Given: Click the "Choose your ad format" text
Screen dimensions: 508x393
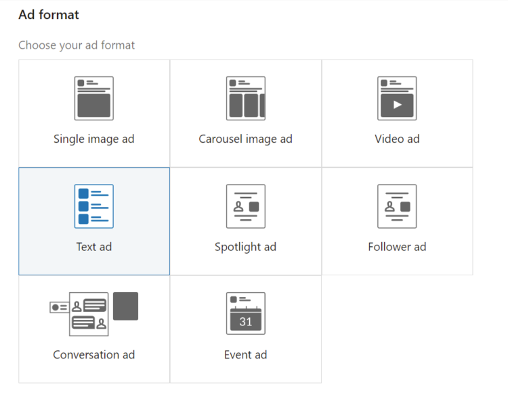Looking at the screenshot, I should (77, 45).
